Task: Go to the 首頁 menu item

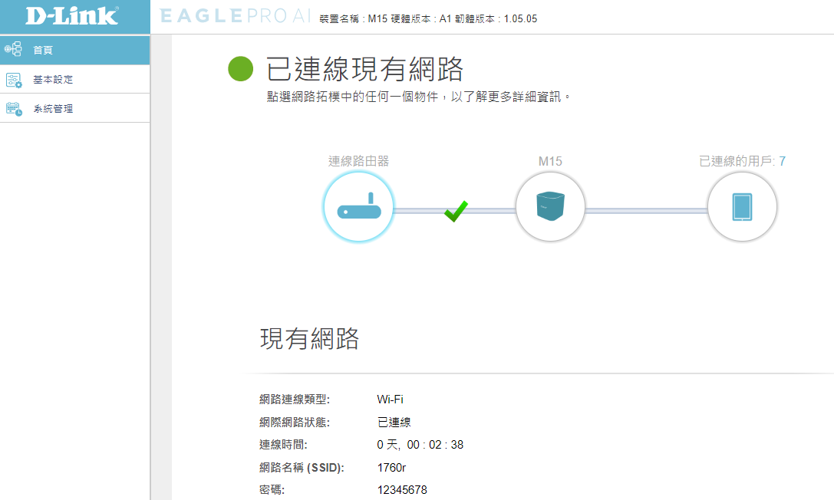Action: point(43,51)
